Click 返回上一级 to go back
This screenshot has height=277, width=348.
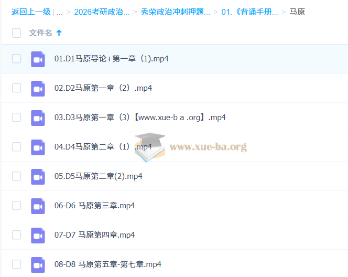(x=31, y=12)
